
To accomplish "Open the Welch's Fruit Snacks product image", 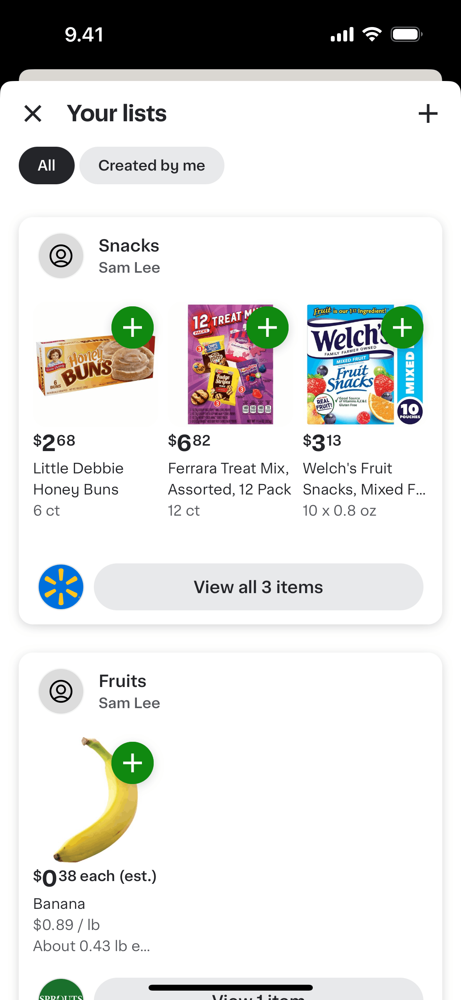I will [x=365, y=365].
